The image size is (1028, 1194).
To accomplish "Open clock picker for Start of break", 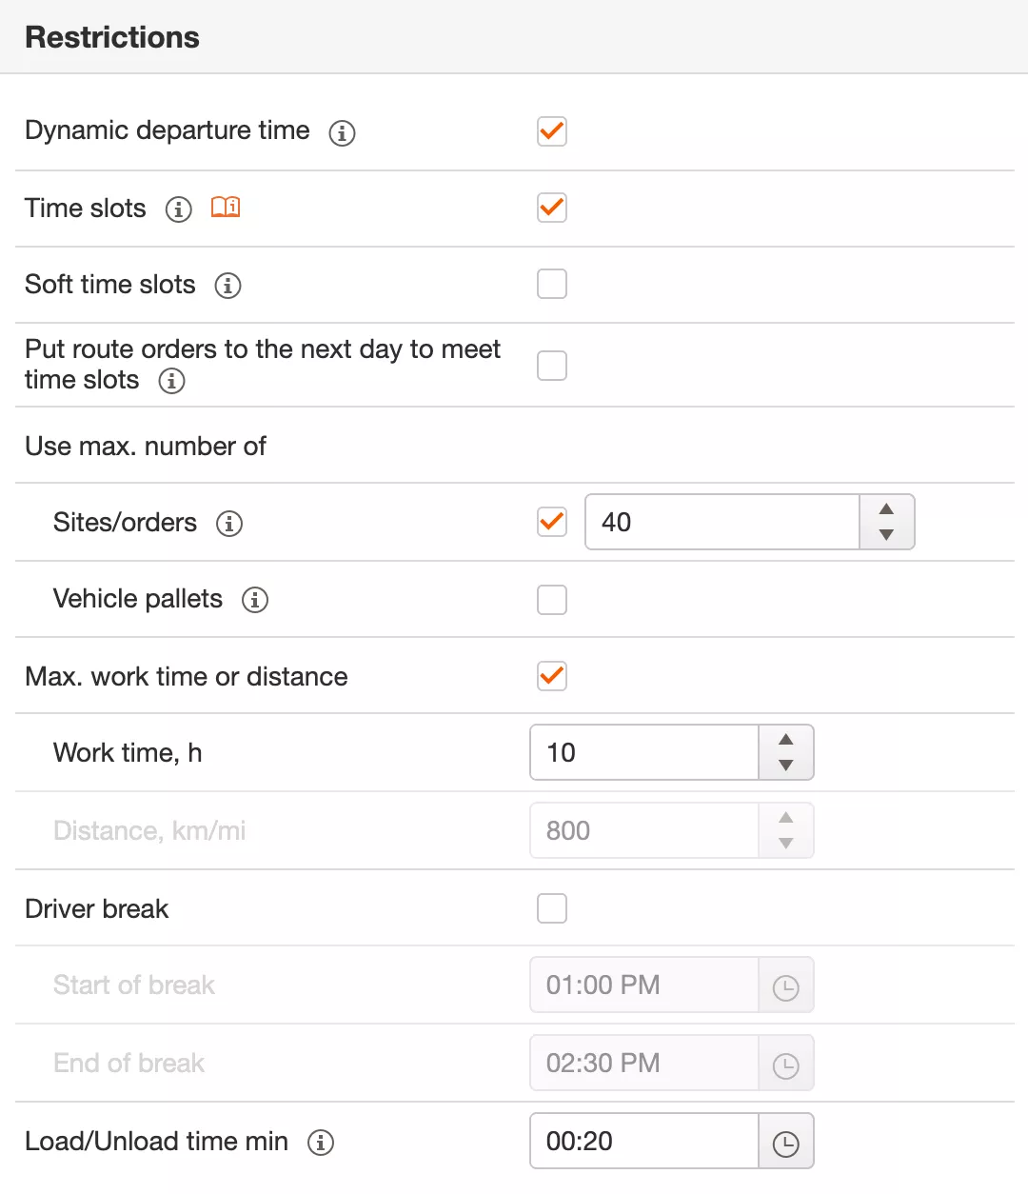I will 786,985.
